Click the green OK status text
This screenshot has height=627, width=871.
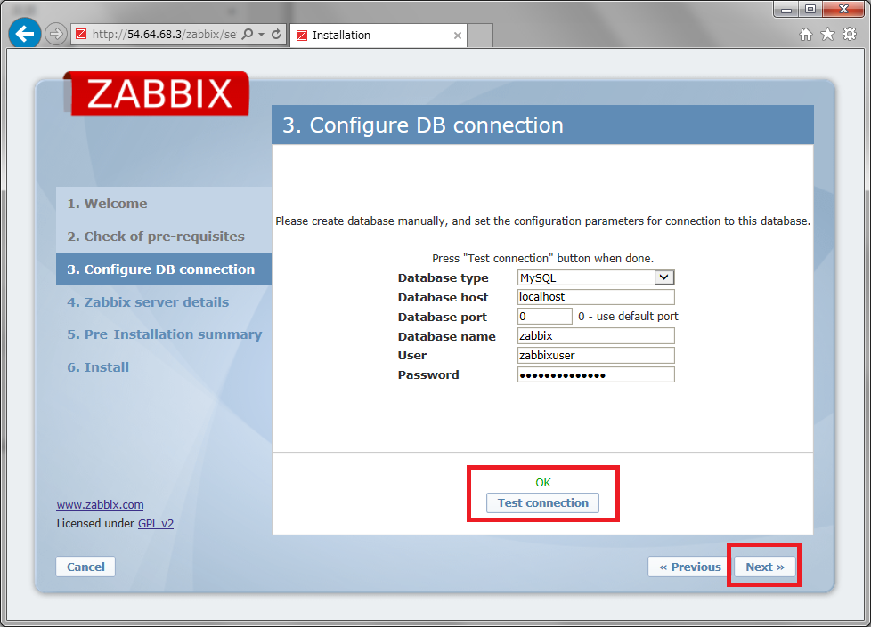[x=543, y=483]
